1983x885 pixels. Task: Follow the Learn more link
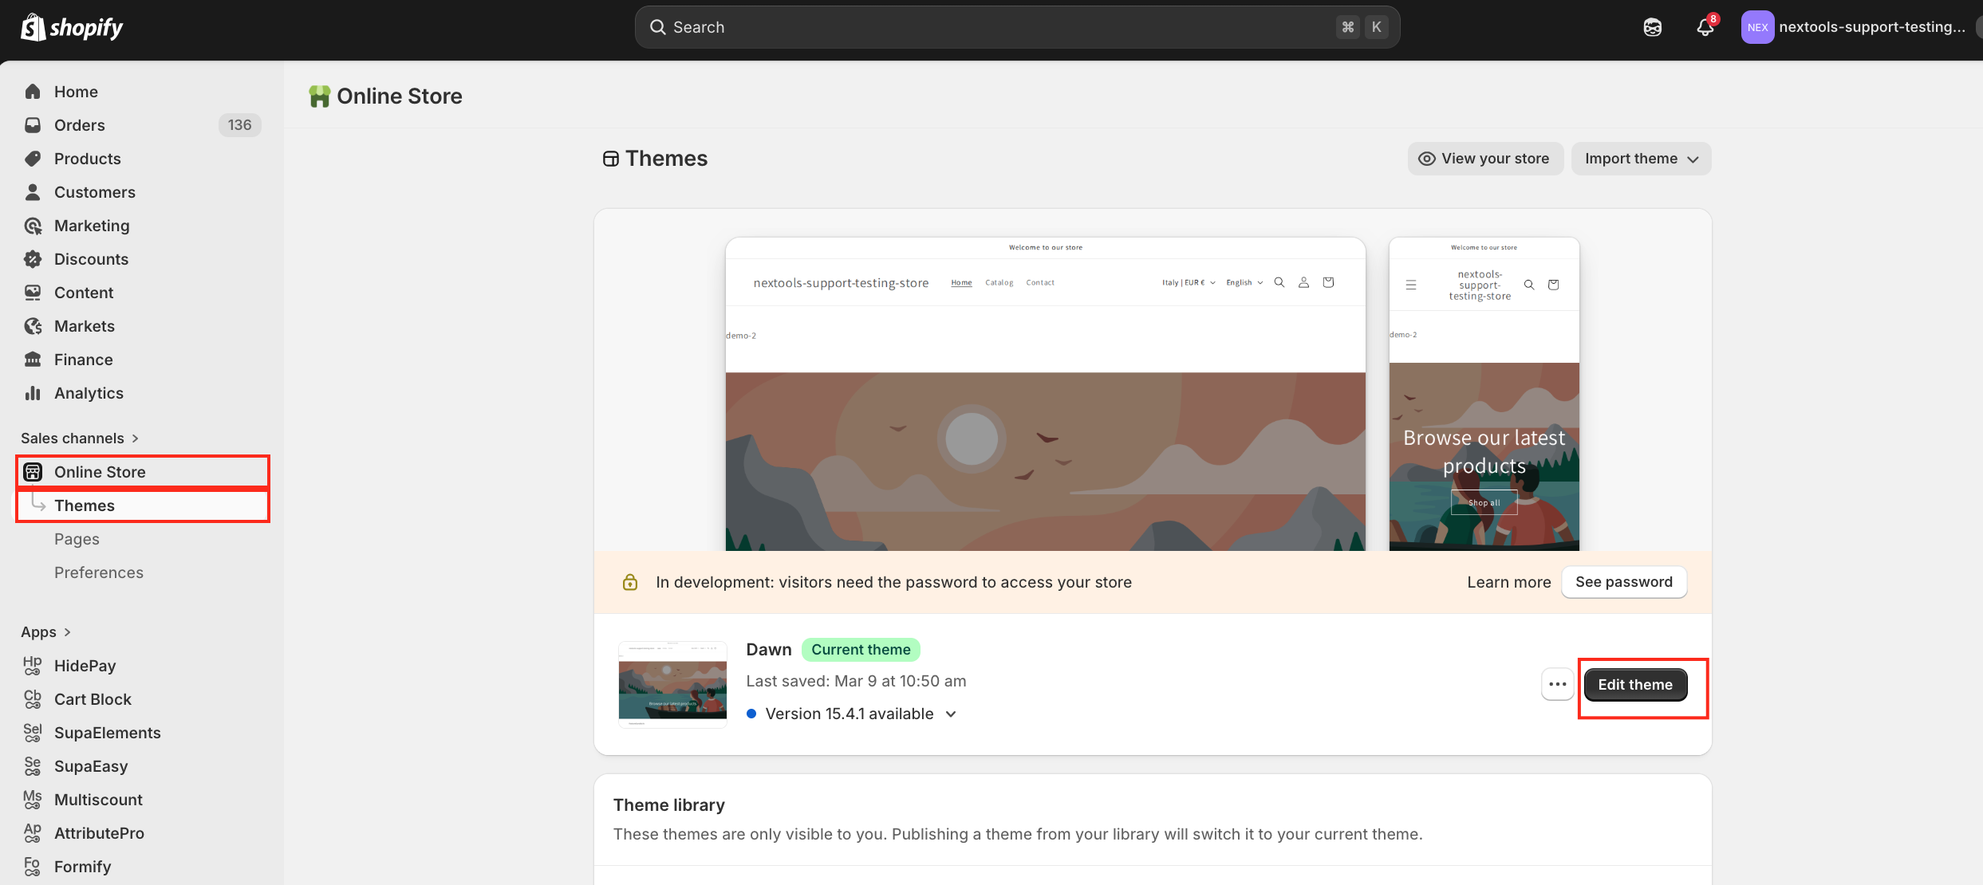point(1508,582)
